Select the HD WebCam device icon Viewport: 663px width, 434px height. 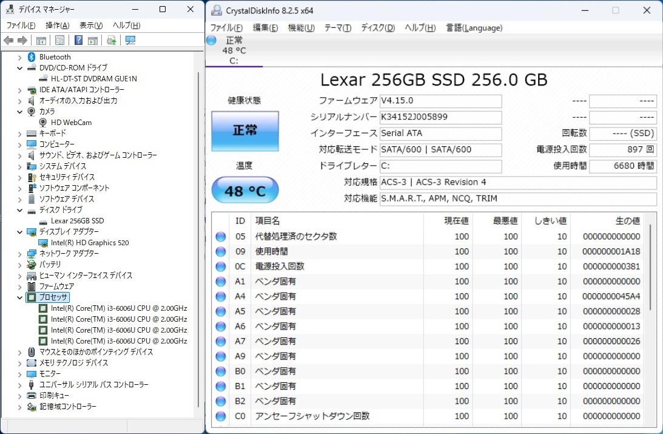(42, 122)
